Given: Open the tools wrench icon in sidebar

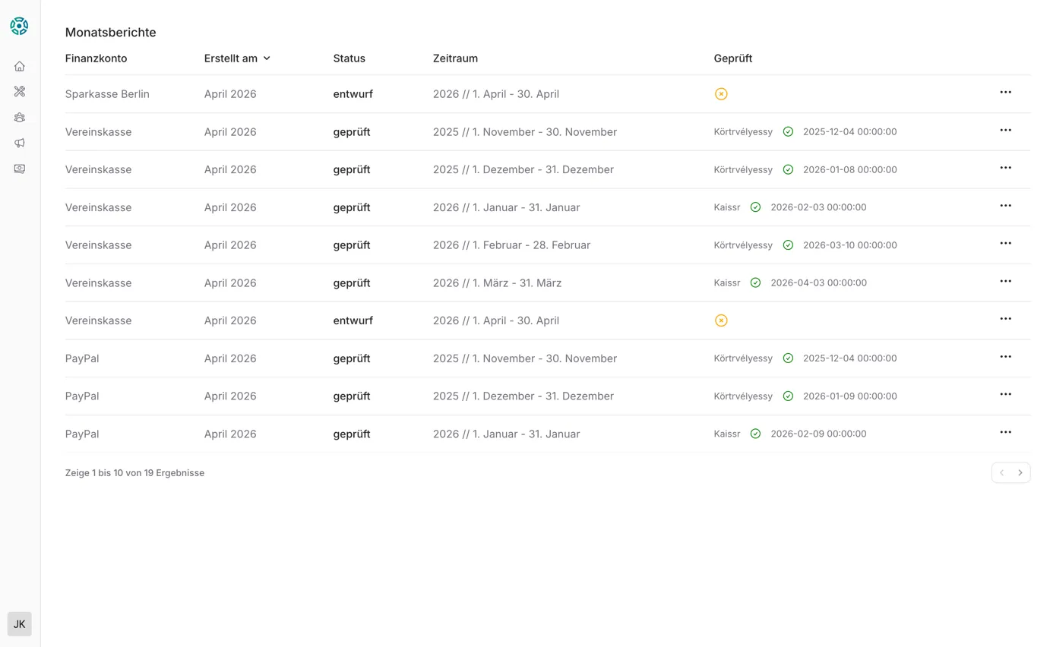Looking at the screenshot, I should 20,92.
